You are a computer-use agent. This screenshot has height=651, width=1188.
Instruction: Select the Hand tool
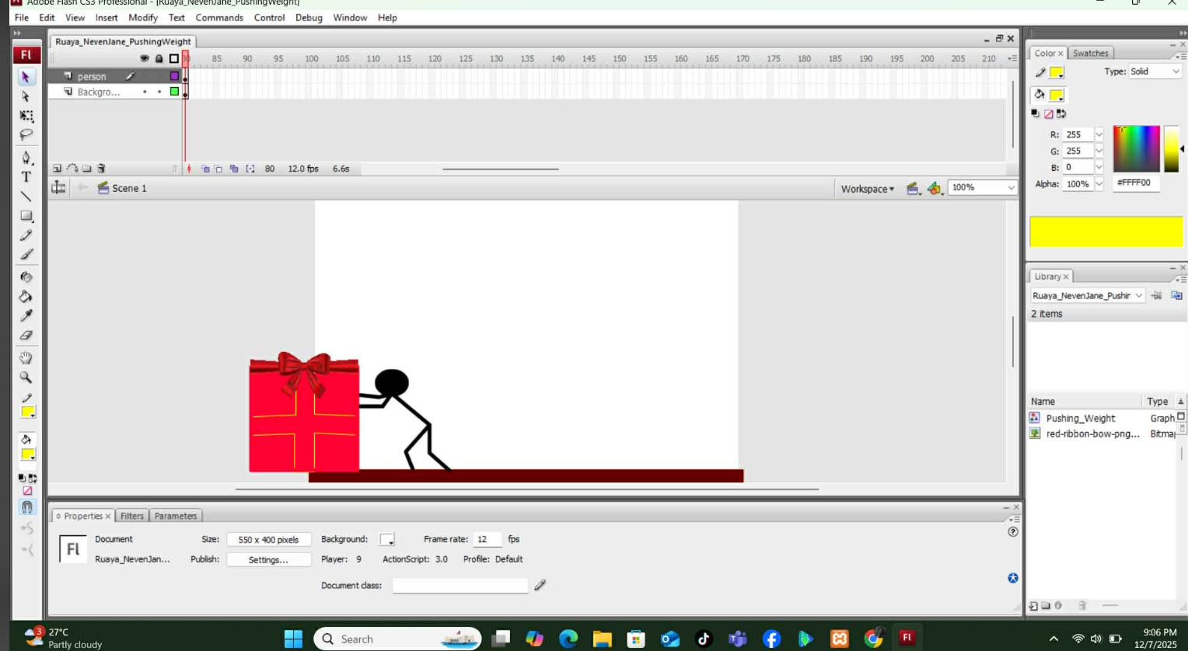[x=26, y=358]
